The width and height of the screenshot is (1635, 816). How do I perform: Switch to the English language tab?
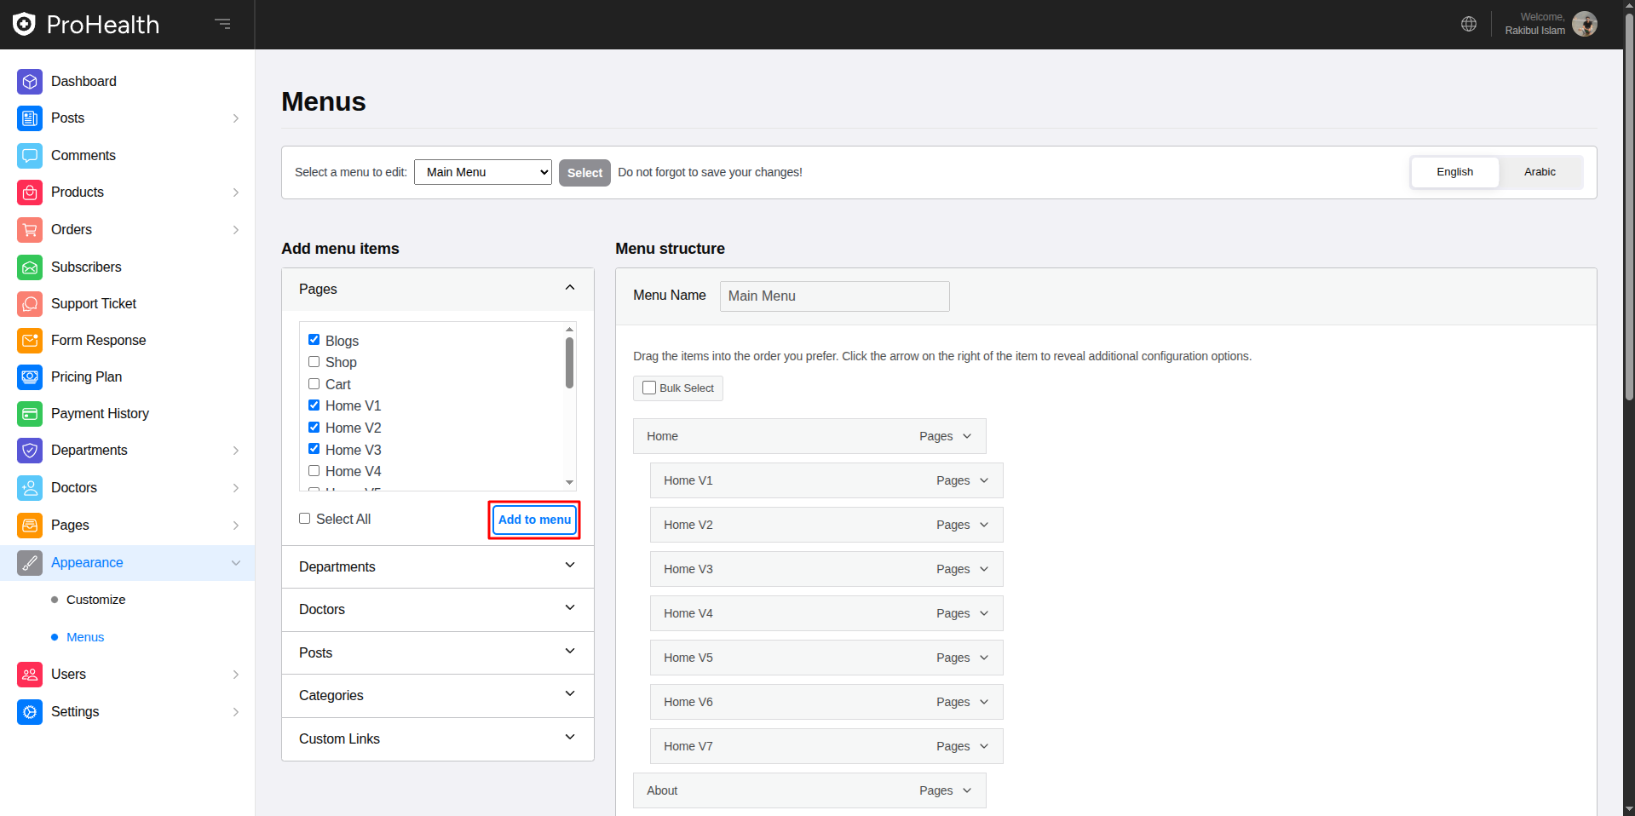(1455, 172)
